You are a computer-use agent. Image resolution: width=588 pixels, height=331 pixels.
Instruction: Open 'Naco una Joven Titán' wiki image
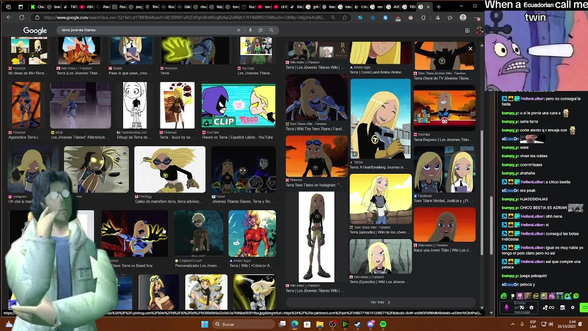tap(445, 224)
